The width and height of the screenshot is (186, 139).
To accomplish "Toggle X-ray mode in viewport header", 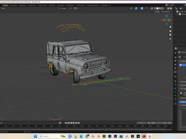I will [x=152, y=8].
